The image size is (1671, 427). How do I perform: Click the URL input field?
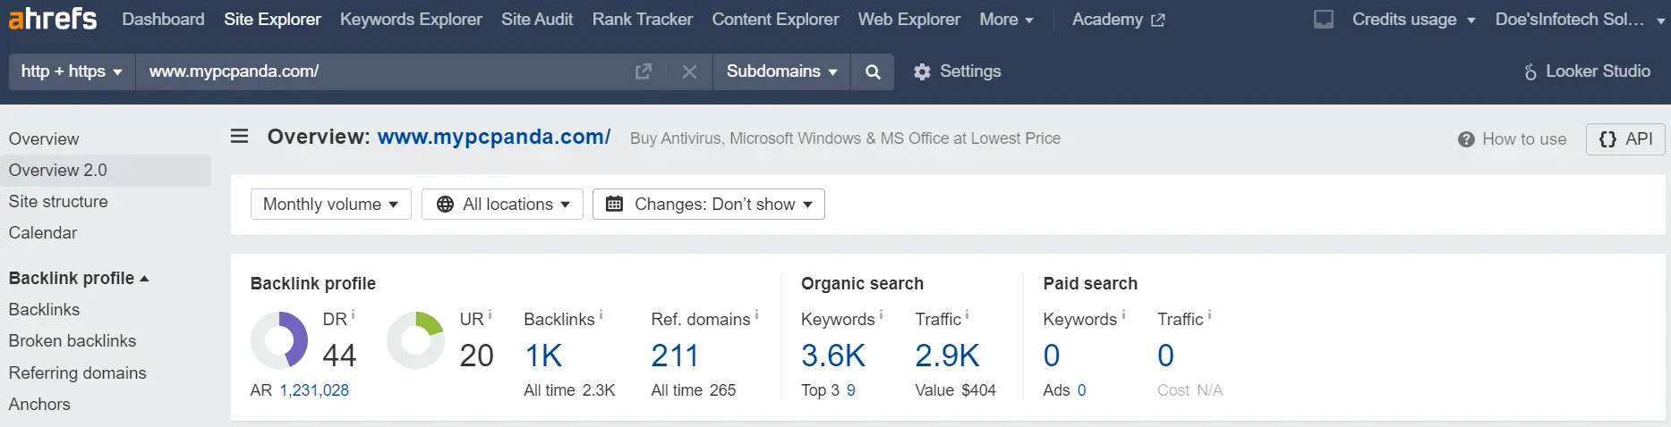[x=385, y=71]
